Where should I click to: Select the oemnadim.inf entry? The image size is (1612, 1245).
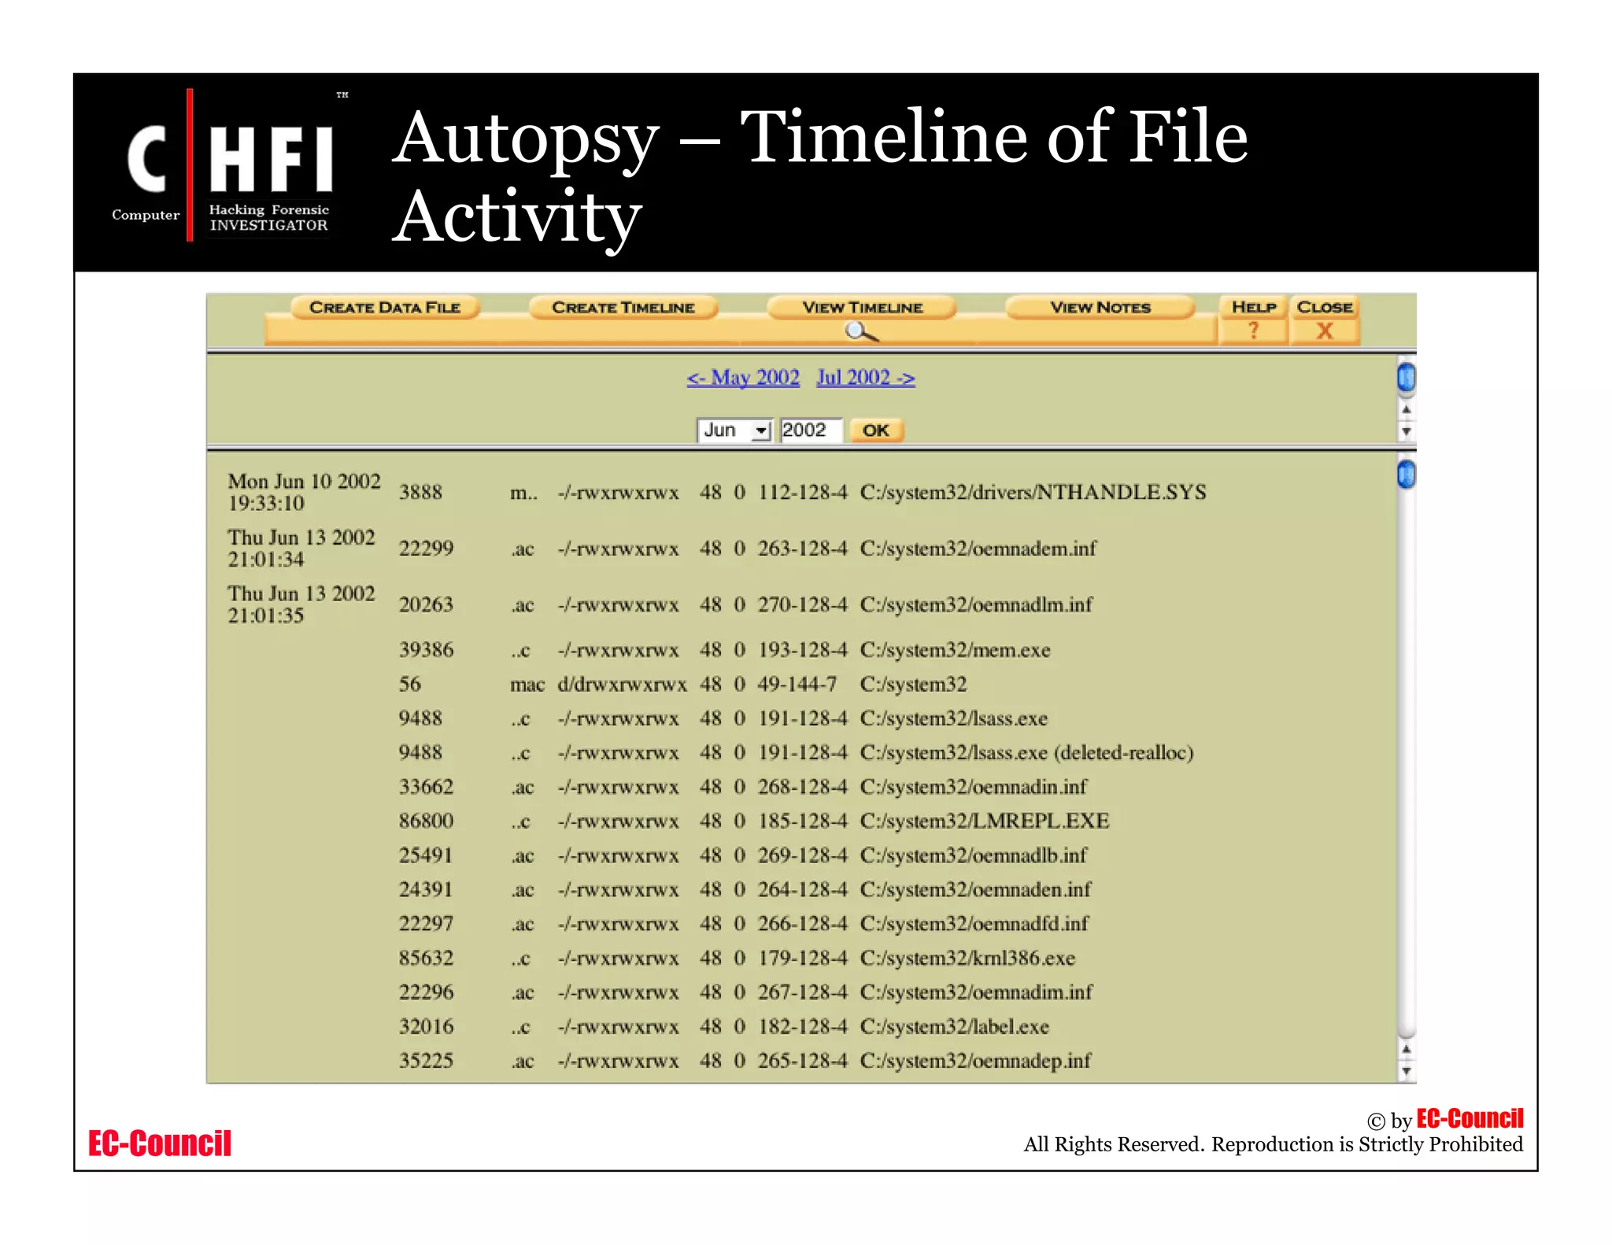coord(976,992)
